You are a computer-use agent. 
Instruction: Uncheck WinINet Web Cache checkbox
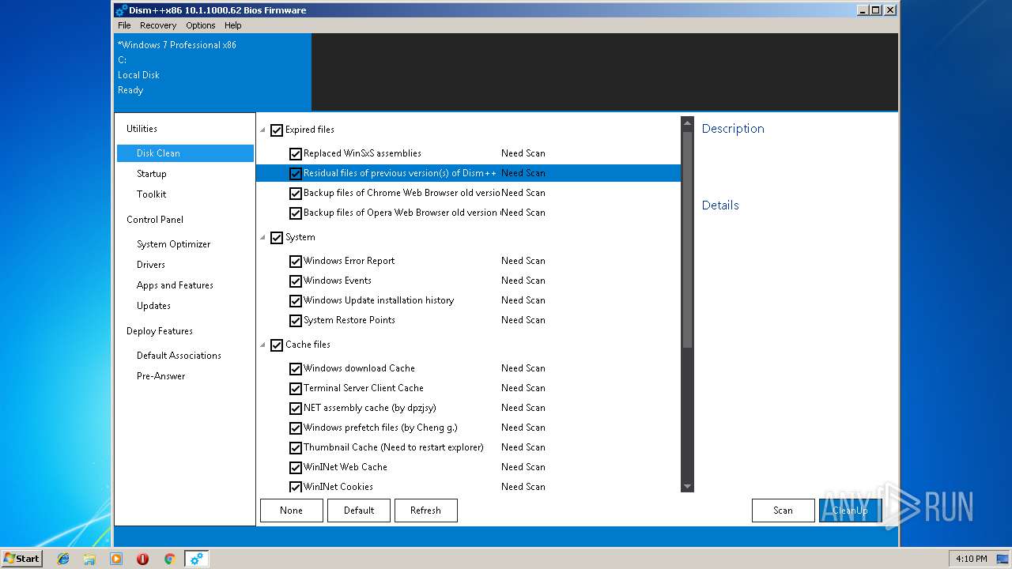click(296, 467)
